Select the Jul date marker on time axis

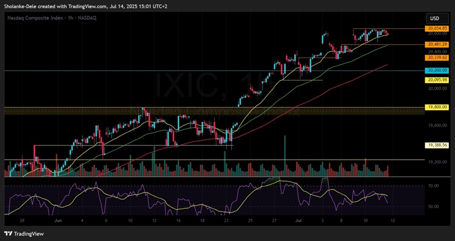298,220
